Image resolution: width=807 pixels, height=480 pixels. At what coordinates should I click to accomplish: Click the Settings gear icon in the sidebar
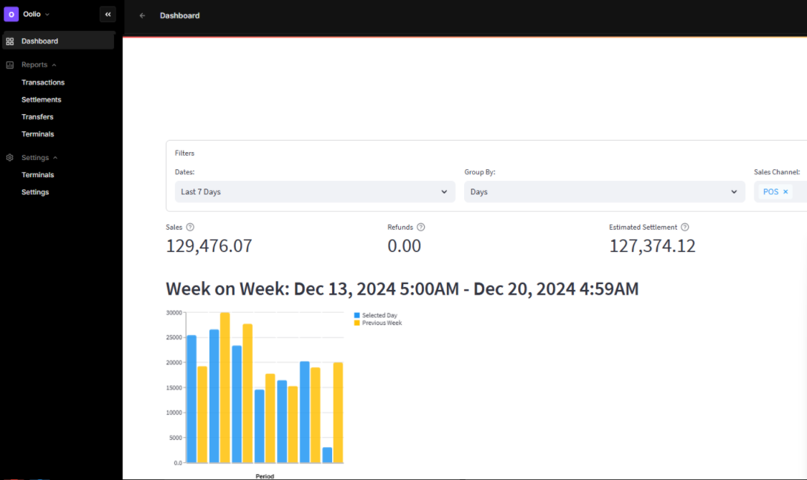[x=9, y=157]
